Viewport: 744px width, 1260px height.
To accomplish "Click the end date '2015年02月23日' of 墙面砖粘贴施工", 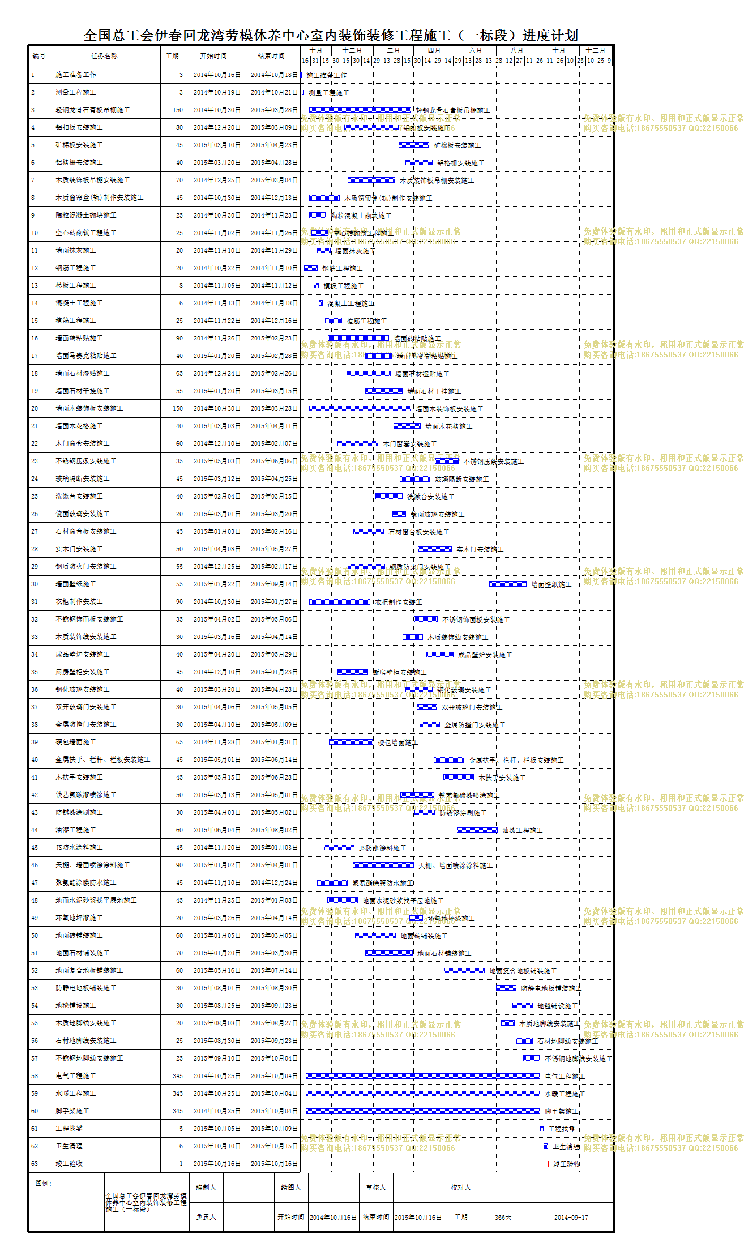I will (x=274, y=338).
